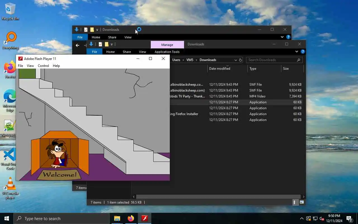
Task: Select the Firefox Installer application row
Action: 236,114
